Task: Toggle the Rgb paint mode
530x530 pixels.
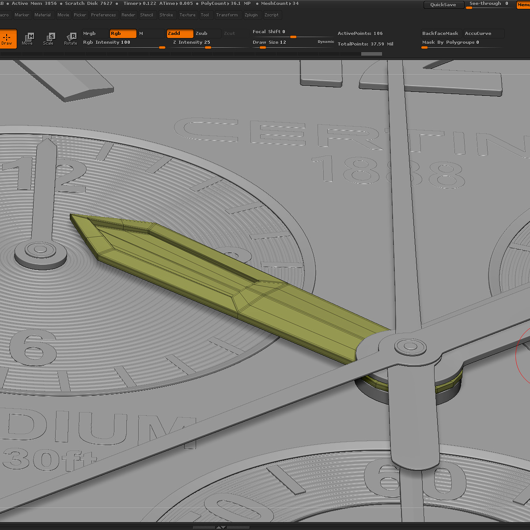Action: (x=123, y=34)
